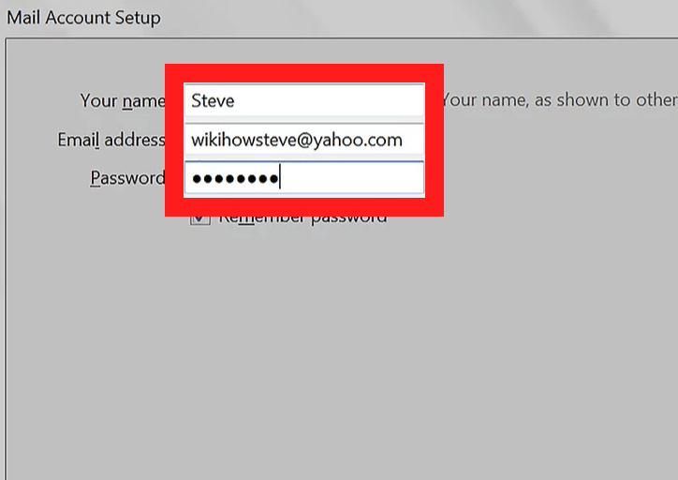Place cursor on the word Steve
This screenshot has width=678, height=480.
point(213,99)
